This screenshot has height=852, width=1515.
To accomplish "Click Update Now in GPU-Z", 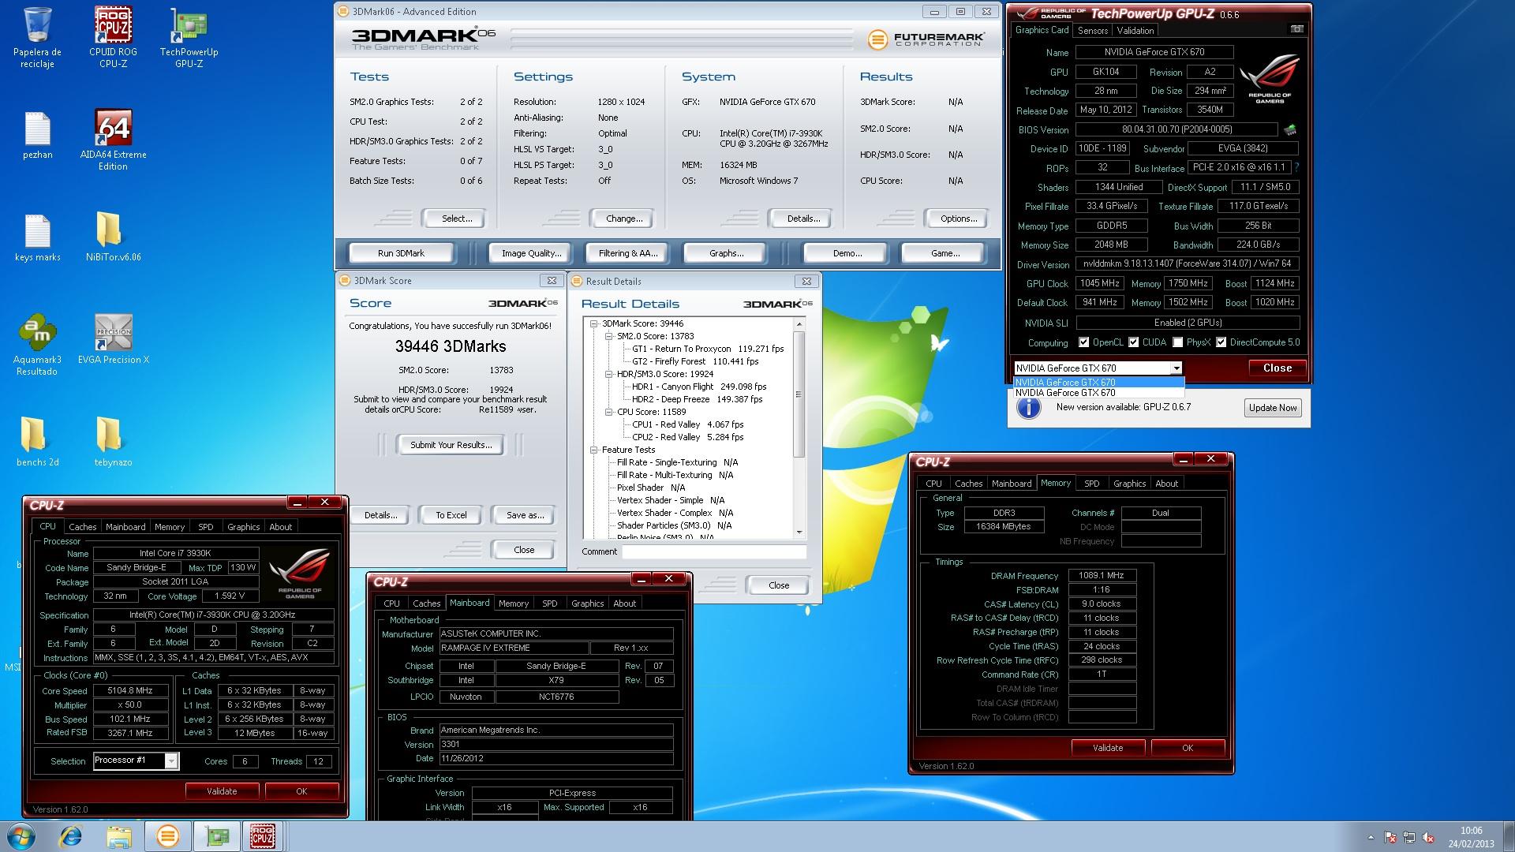I will (x=1273, y=408).
